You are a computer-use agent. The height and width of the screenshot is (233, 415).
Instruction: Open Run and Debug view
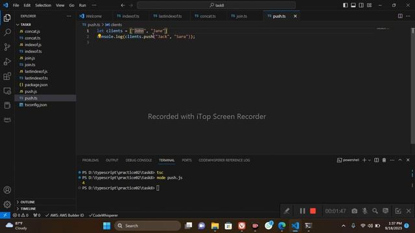(7, 61)
